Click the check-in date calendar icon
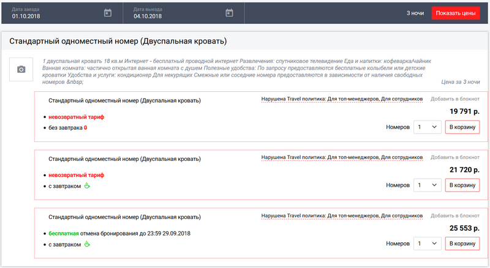This screenshot has width=490, height=268. click(108, 13)
